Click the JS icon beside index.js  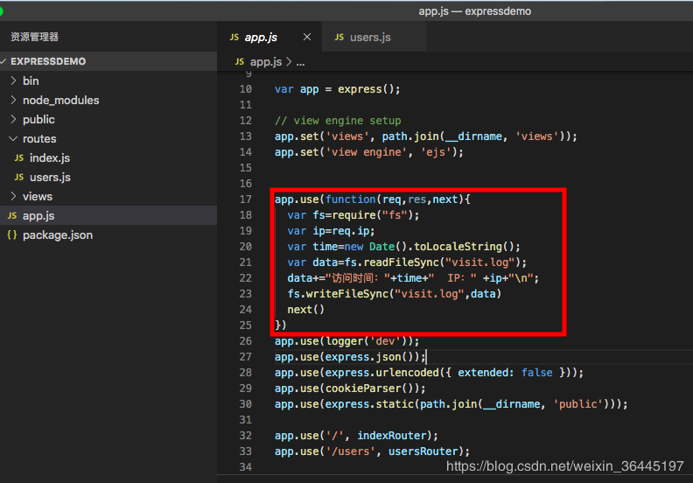[19, 157]
